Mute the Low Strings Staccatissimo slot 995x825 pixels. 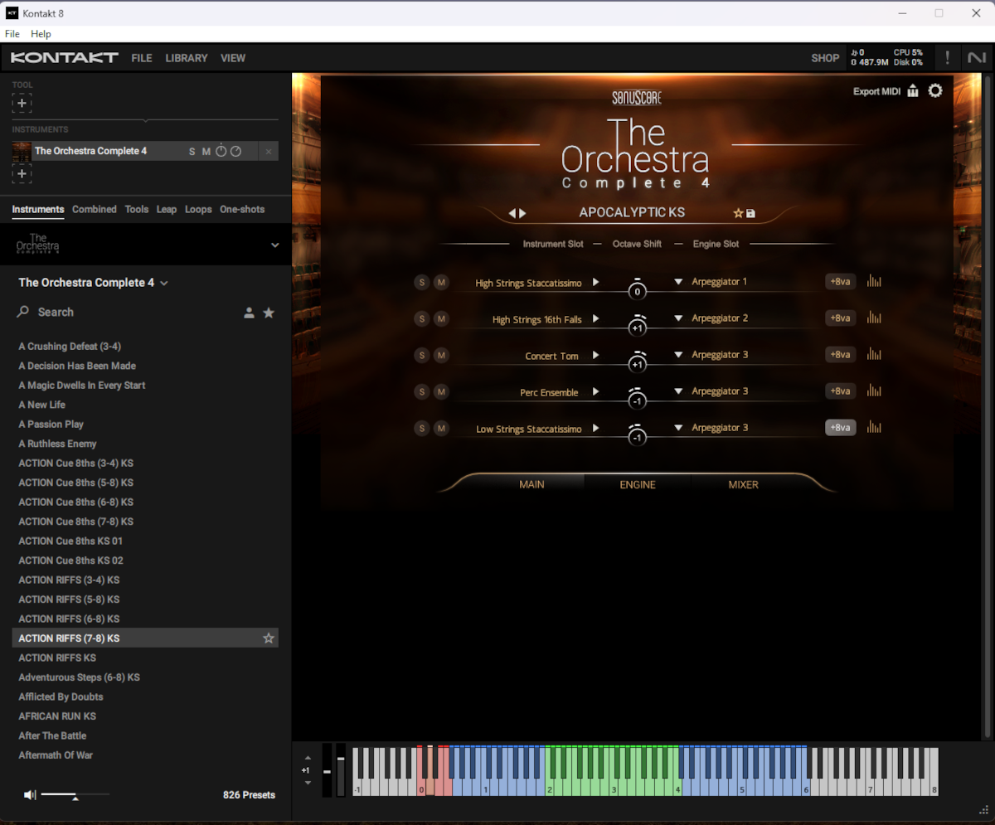coord(441,429)
